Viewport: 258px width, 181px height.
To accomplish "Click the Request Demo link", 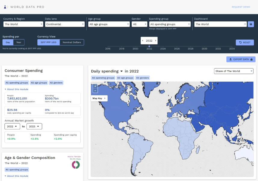I will [241, 7].
